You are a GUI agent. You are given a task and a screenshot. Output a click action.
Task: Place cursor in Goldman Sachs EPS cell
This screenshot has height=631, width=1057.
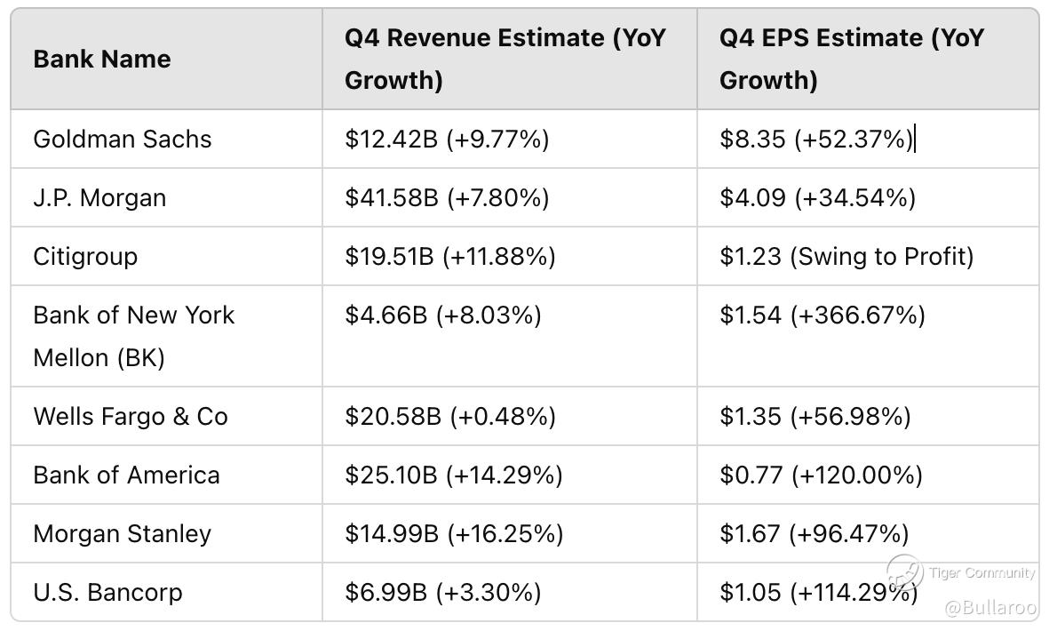(816, 140)
